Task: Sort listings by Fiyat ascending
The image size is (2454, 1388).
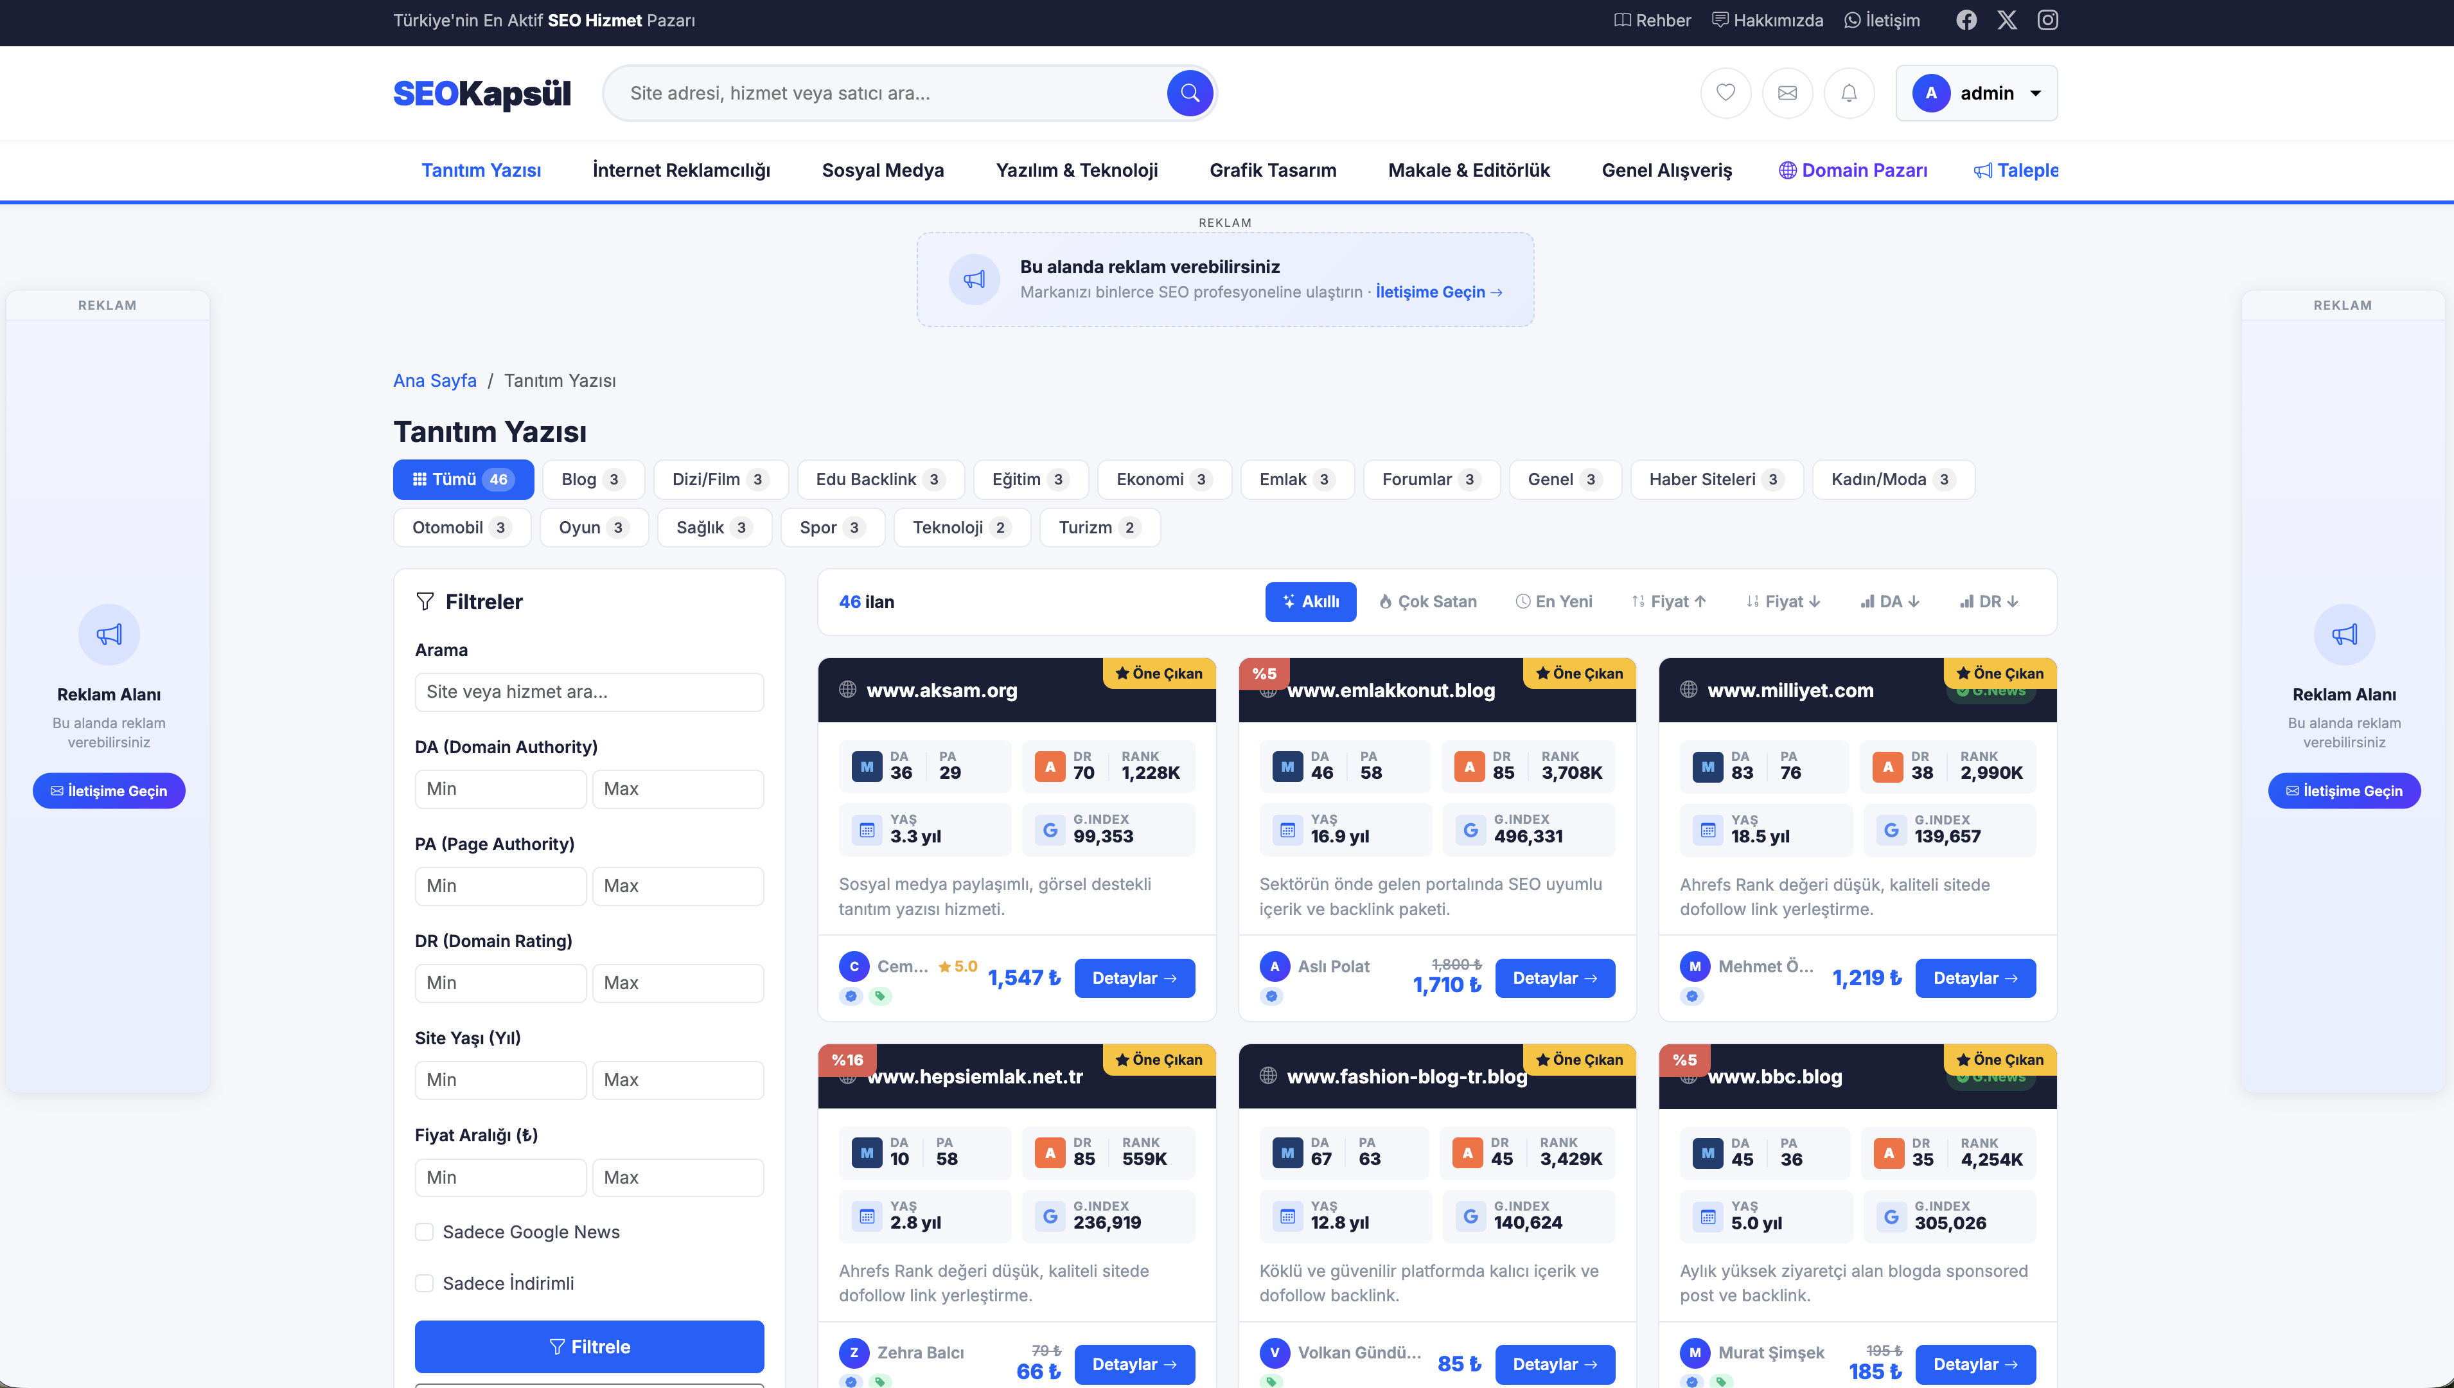Action: coord(1669,601)
